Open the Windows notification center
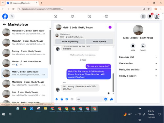 pyautogui.click(x=159, y=114)
